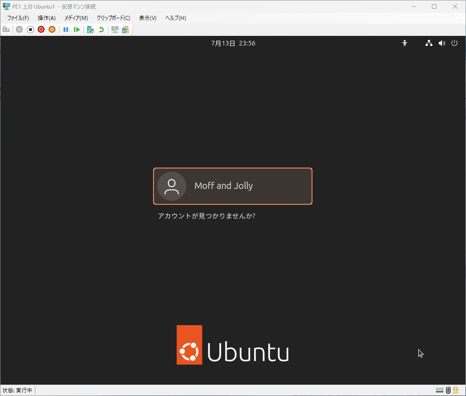Click the mouse status bar icon
The height and width of the screenshot is (396, 466).
click(448, 390)
